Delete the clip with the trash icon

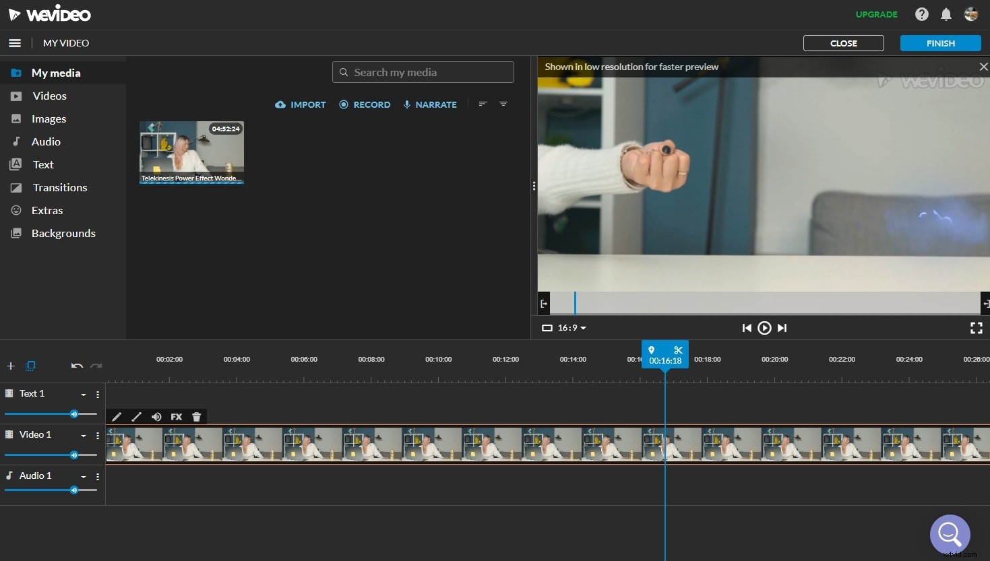(196, 417)
